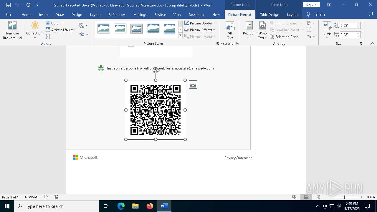Open Task View on the taskbar
This screenshot has width=377, height=212.
tap(106, 206)
